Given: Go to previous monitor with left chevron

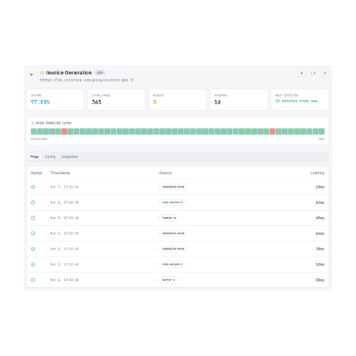Looking at the screenshot, I should coord(302,73).
